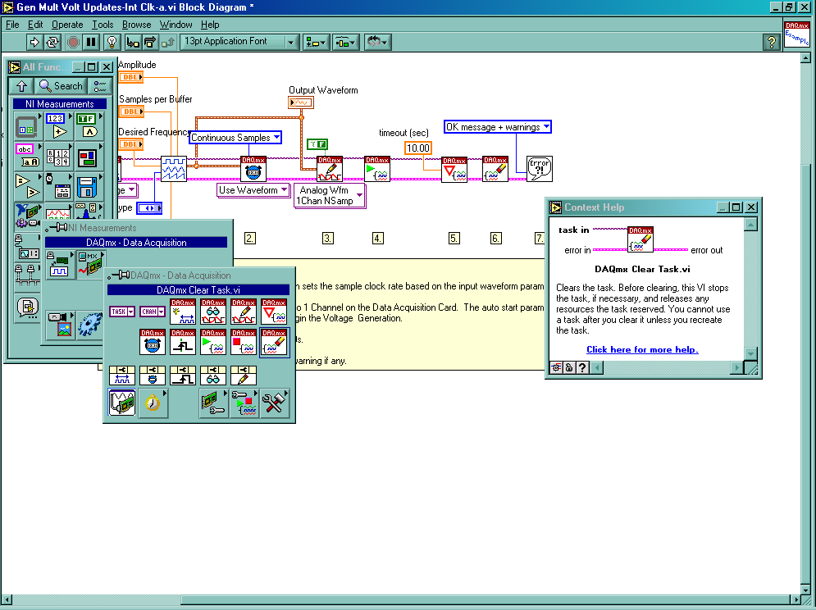
Task: Click the Search button in All Functions palette
Action: point(61,86)
